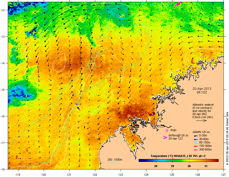Click the '08:10Z' time label

pos(202,92)
